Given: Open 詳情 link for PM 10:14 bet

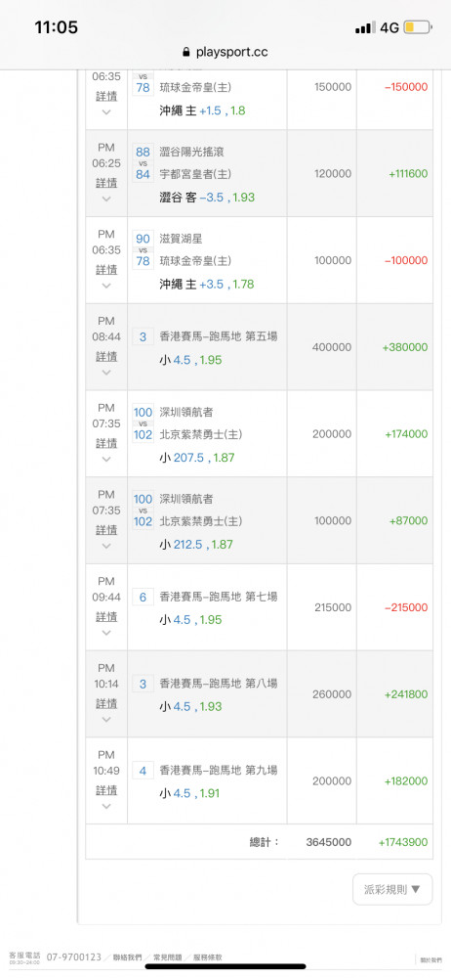Looking at the screenshot, I should (105, 703).
